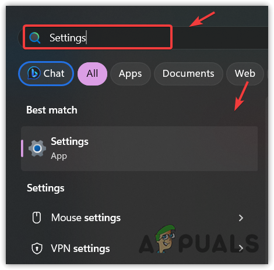Switch to the Web filter tab
The height and width of the screenshot is (270, 274).
point(245,74)
